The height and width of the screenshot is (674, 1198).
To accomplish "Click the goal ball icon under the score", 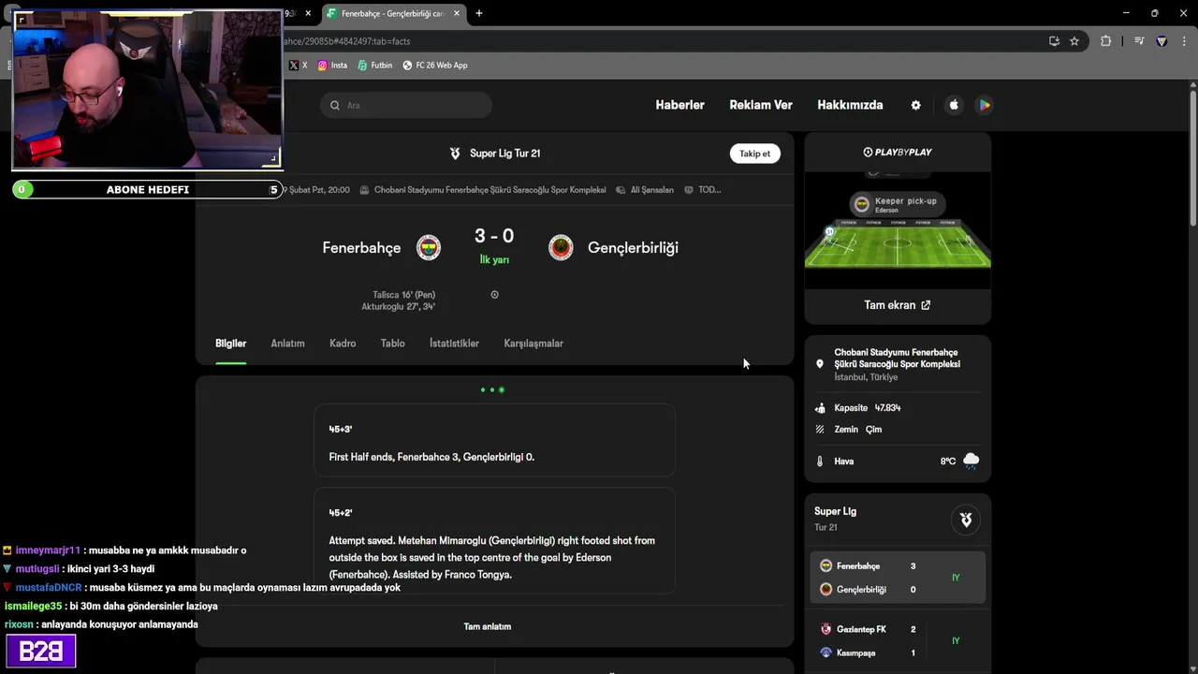I will [x=494, y=295].
